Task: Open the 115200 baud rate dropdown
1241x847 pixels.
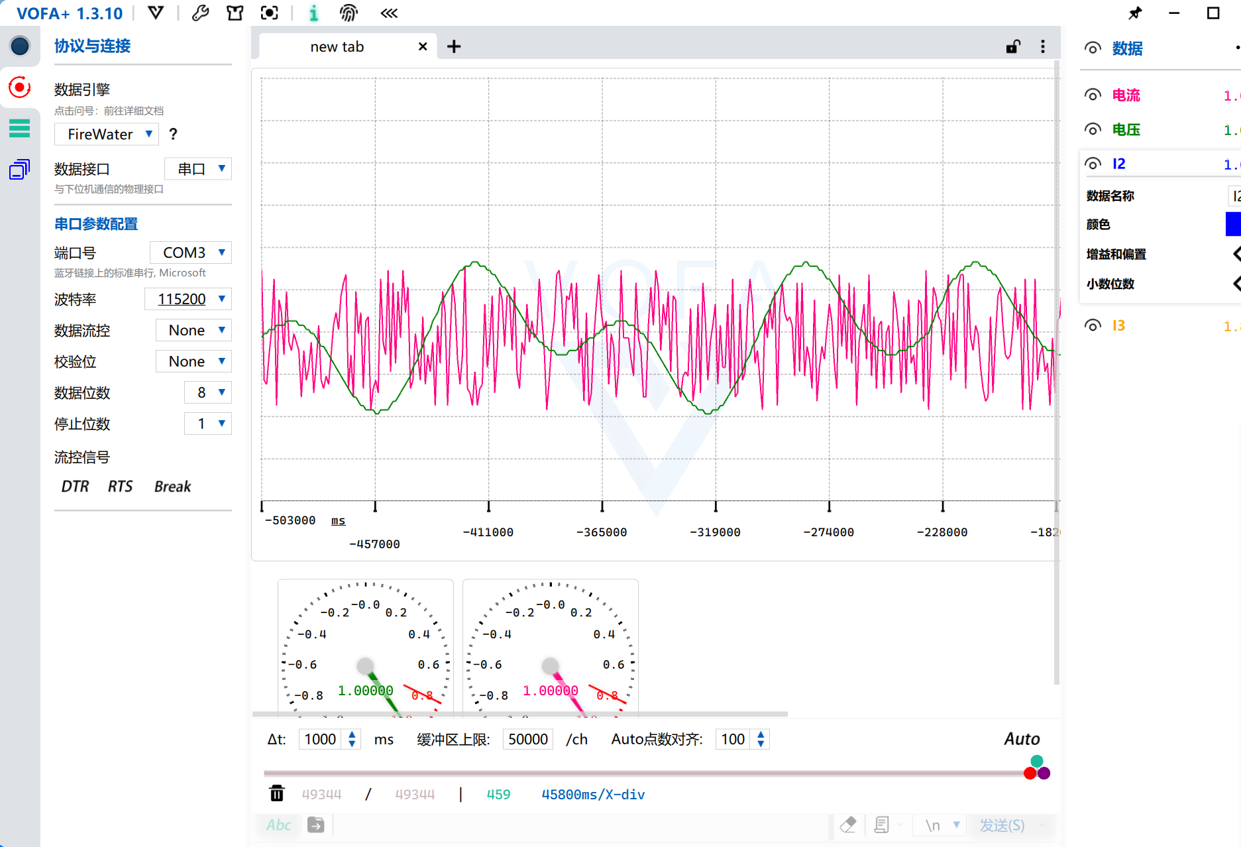Action: coord(188,299)
